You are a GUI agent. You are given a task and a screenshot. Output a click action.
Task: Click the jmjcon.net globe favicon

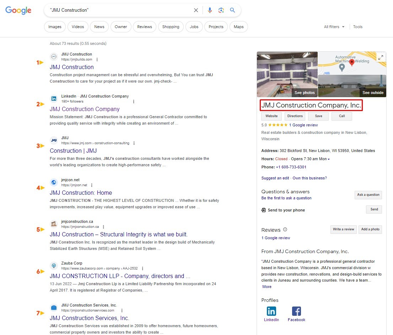tap(54, 182)
